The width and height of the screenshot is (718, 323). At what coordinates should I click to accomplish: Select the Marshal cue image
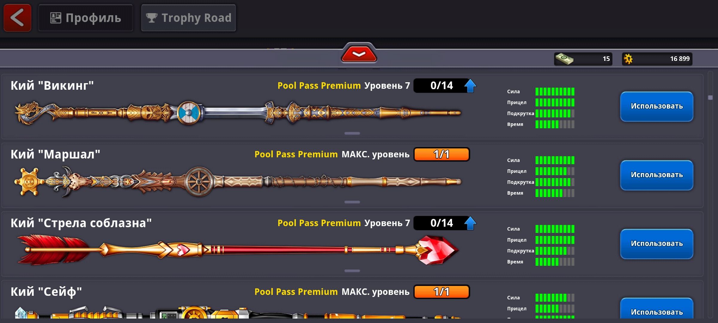tap(238, 182)
